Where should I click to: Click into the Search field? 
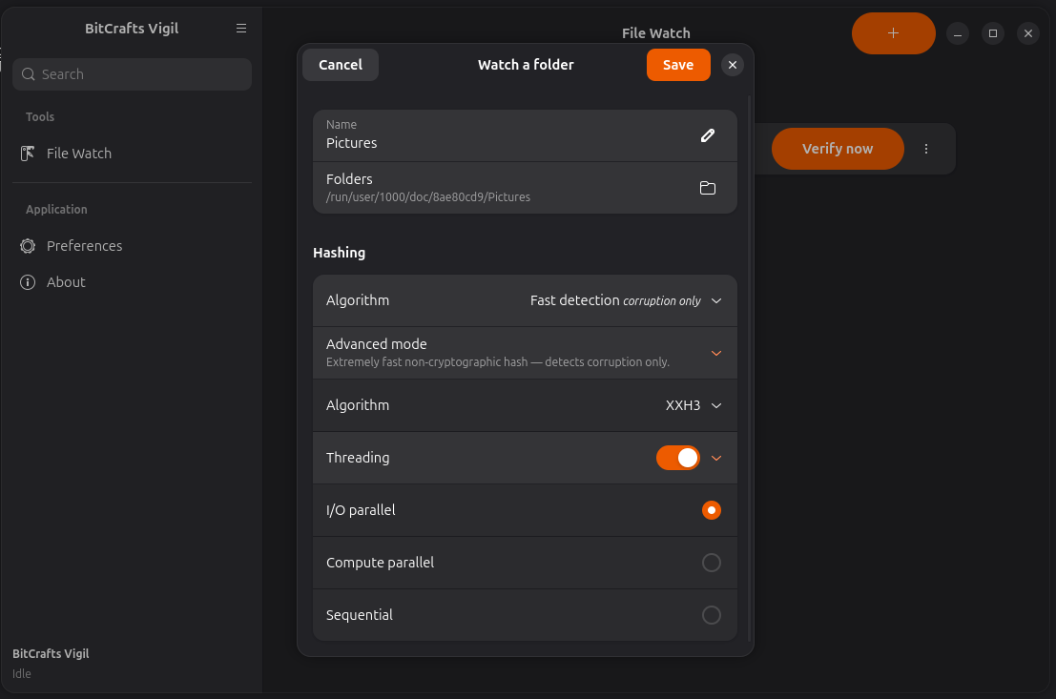click(132, 74)
